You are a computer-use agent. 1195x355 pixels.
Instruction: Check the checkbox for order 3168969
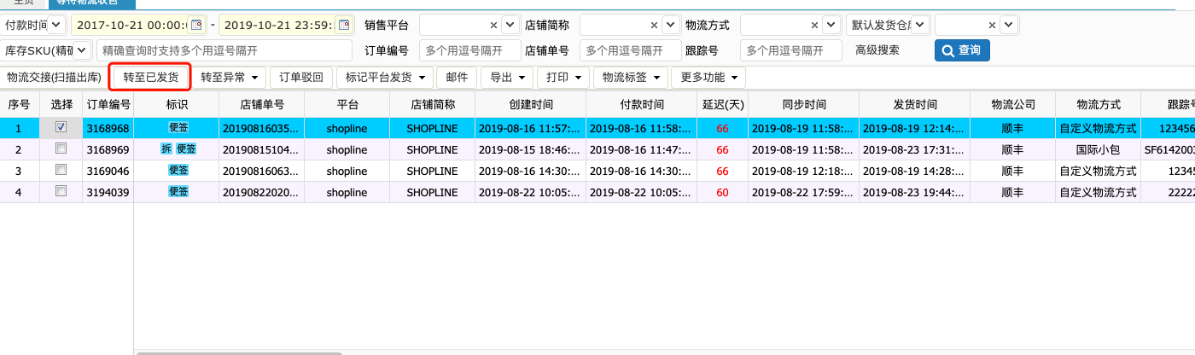click(x=61, y=148)
